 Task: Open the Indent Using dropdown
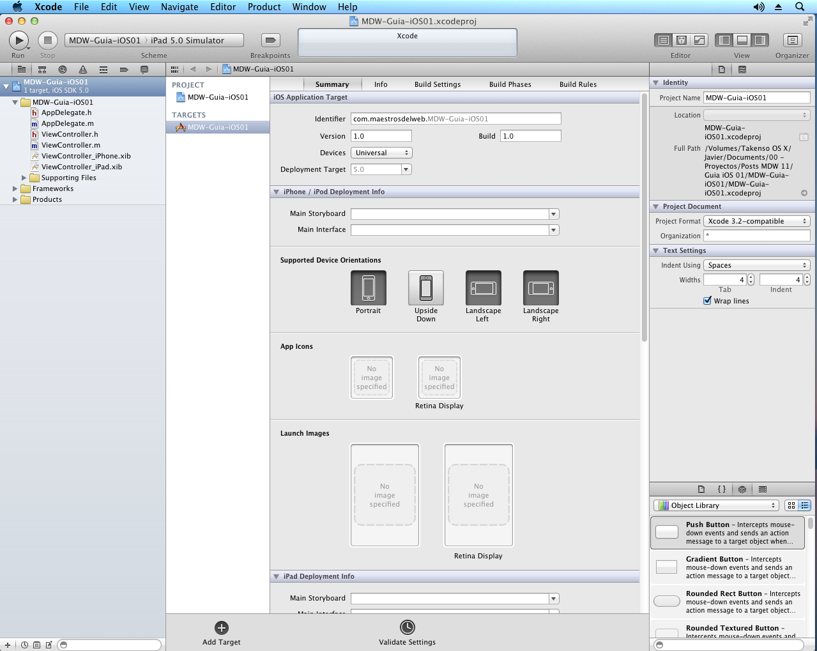757,265
